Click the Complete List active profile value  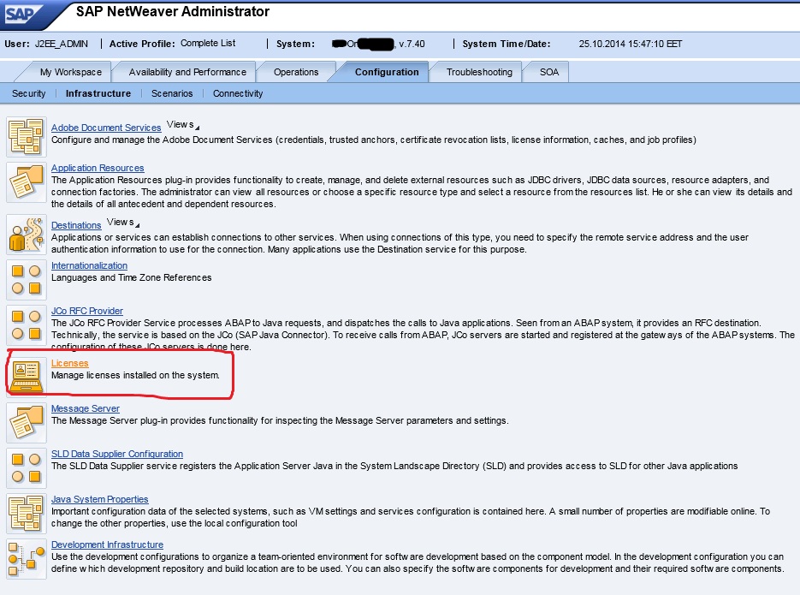[x=208, y=44]
